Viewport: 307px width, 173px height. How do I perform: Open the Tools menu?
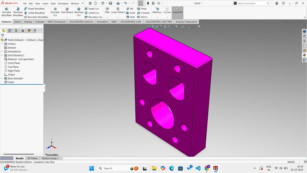[x=53, y=4]
